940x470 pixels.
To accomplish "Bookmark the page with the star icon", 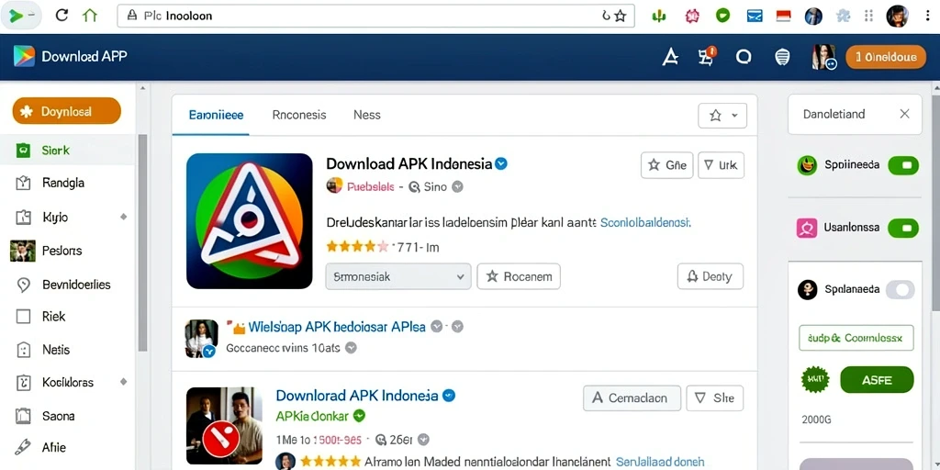I will 621,16.
